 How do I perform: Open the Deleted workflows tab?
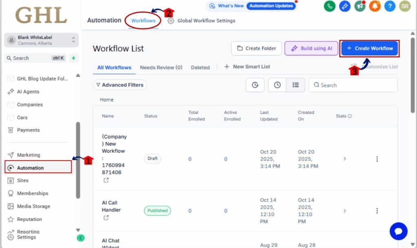click(x=200, y=67)
